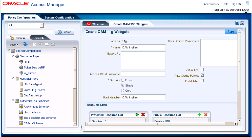Click the help icon at top right corner
This screenshot has width=252, height=137.
point(247,3)
